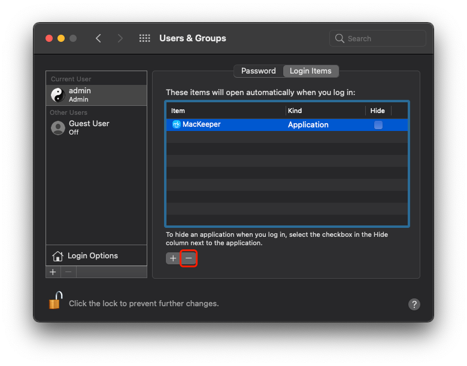
Task: Click the magnifying glass search icon
Action: (x=339, y=38)
